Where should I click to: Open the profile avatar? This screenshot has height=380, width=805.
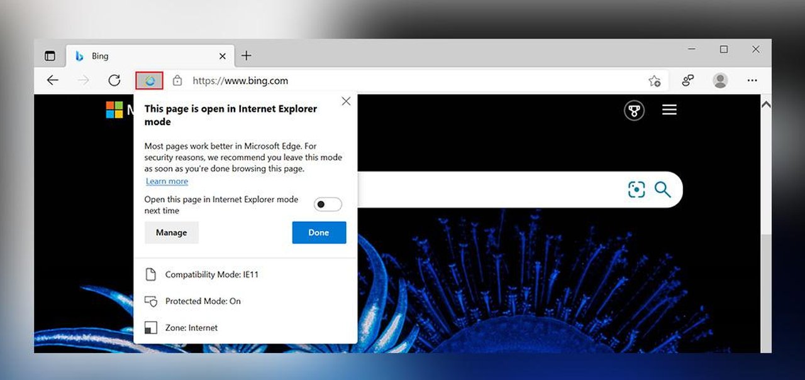[721, 80]
